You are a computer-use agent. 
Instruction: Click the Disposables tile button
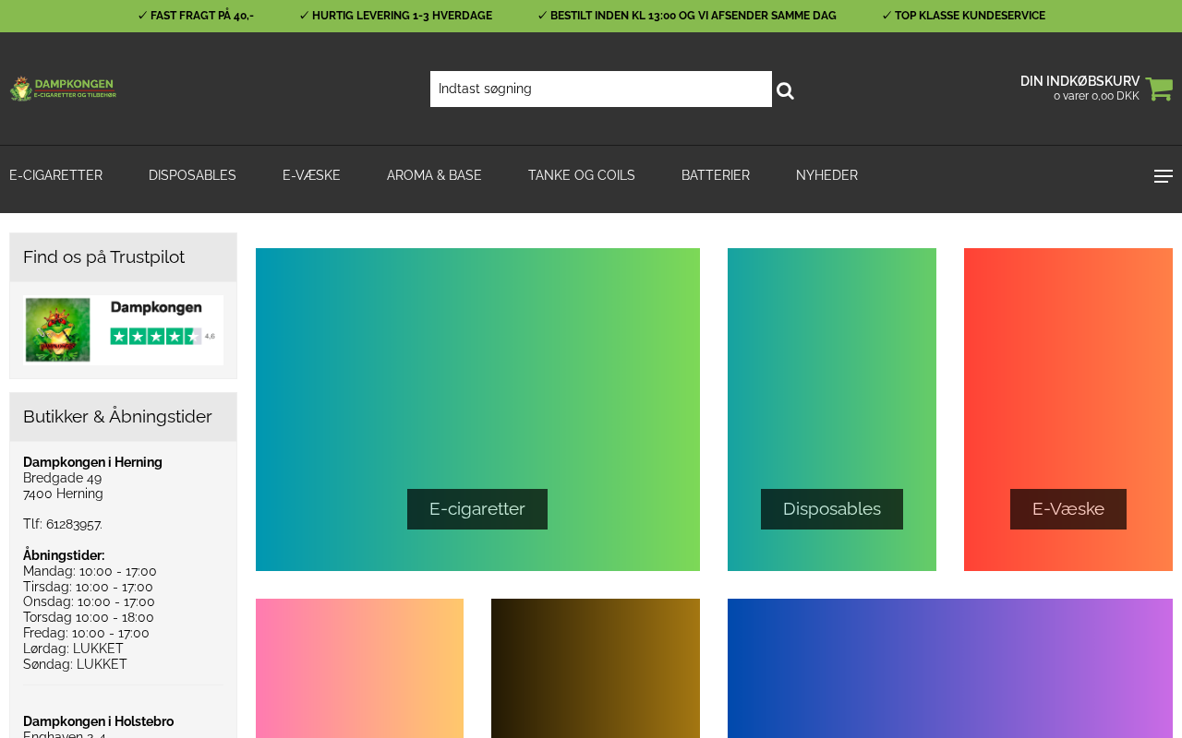pos(831,509)
